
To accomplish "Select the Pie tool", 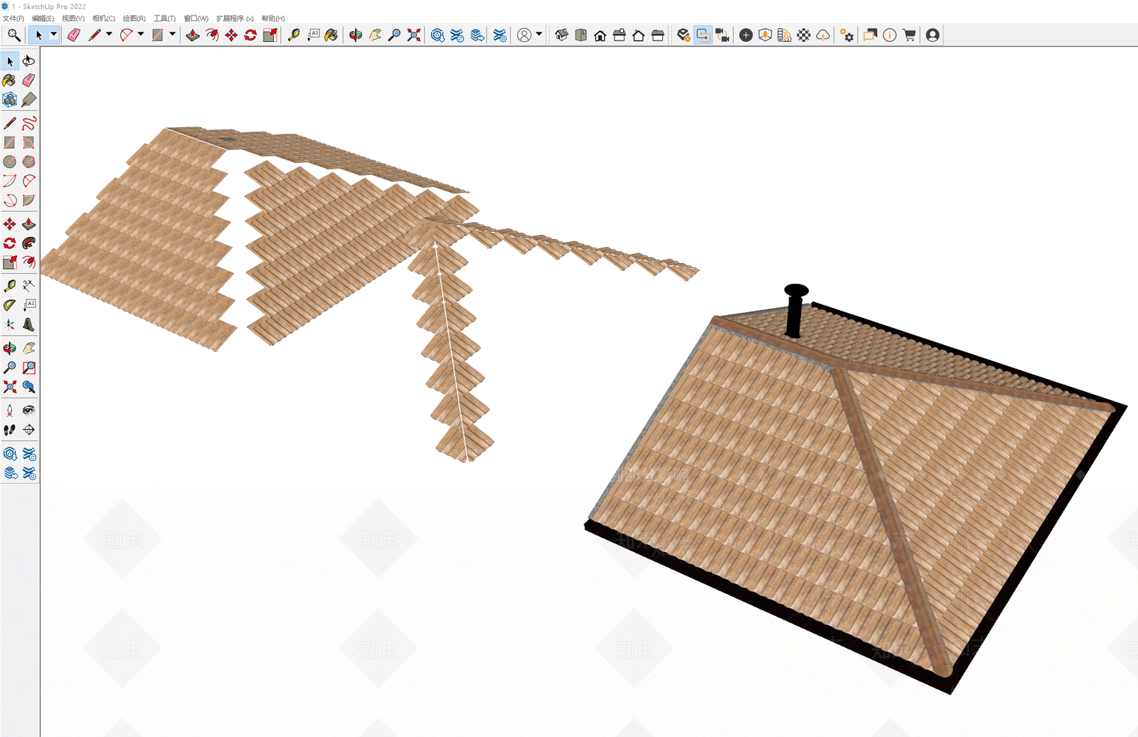I will click(28, 200).
